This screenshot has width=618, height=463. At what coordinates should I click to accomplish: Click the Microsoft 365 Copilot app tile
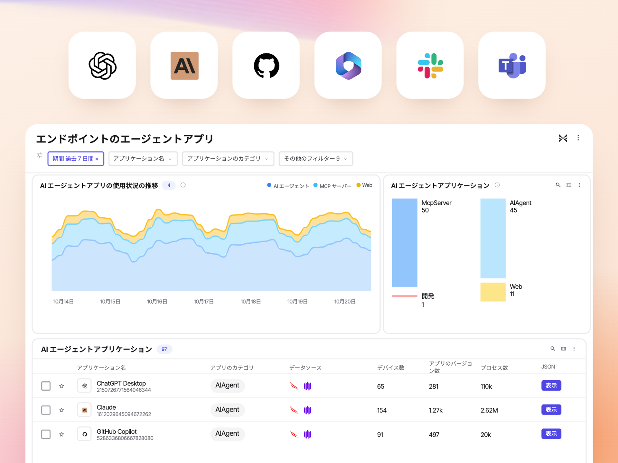pyautogui.click(x=348, y=65)
